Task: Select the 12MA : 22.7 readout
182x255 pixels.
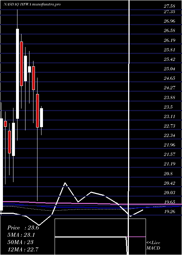Action: pyautogui.click(x=23, y=249)
